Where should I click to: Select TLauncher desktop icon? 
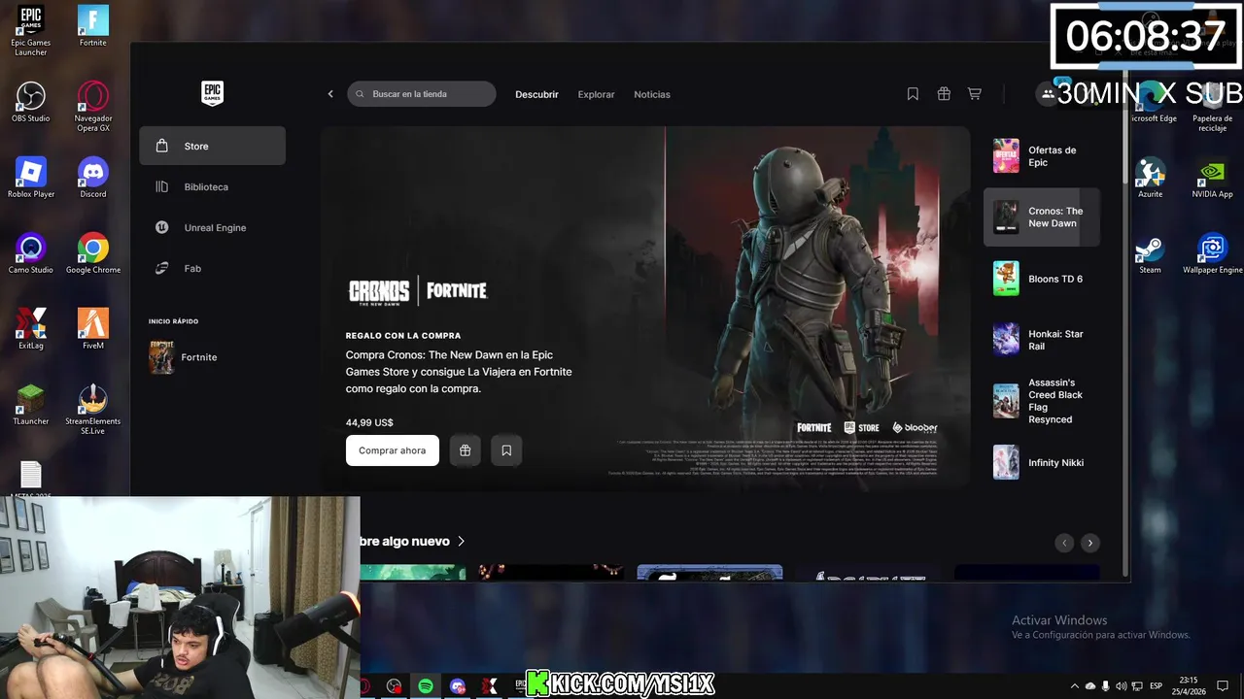[x=31, y=405]
